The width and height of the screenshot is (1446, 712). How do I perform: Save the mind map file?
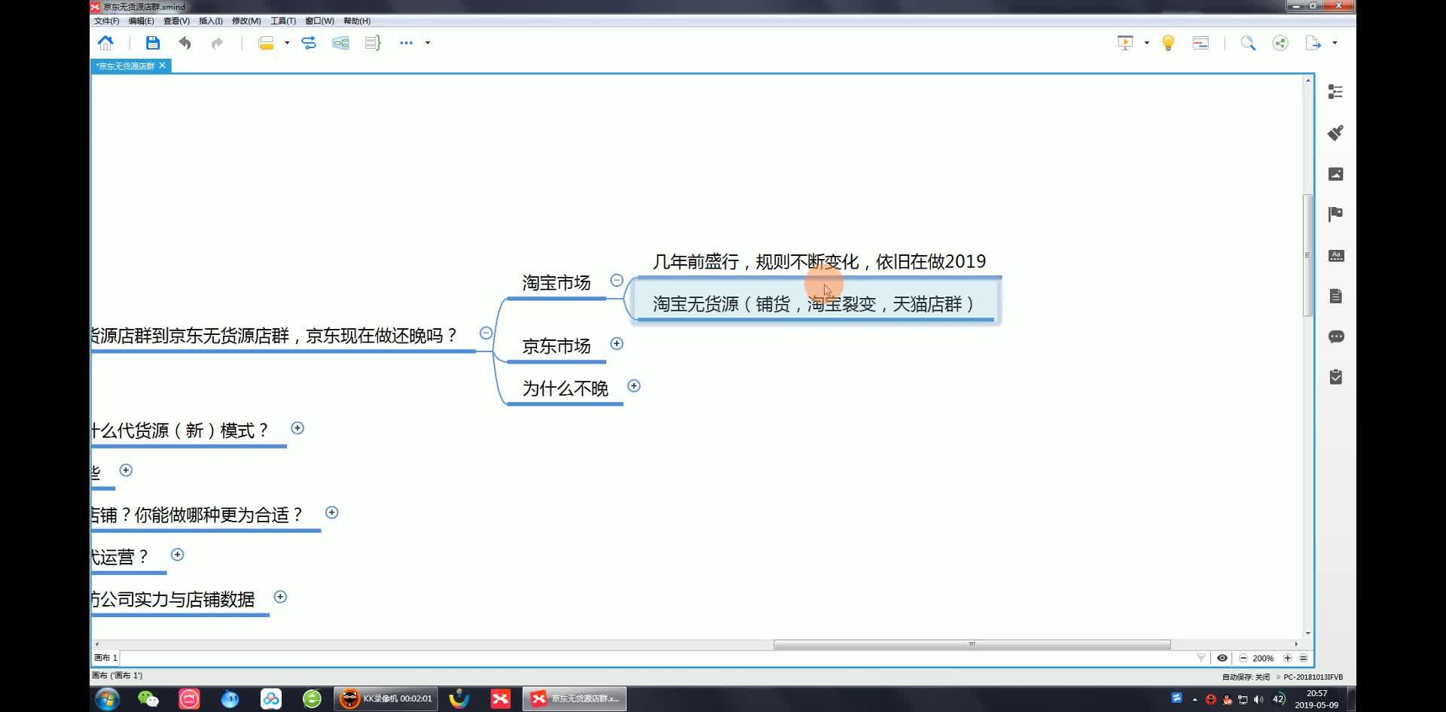153,43
